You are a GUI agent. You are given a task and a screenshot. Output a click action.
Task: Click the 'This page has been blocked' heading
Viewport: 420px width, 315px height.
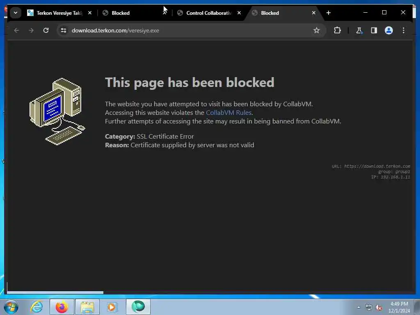point(189,82)
